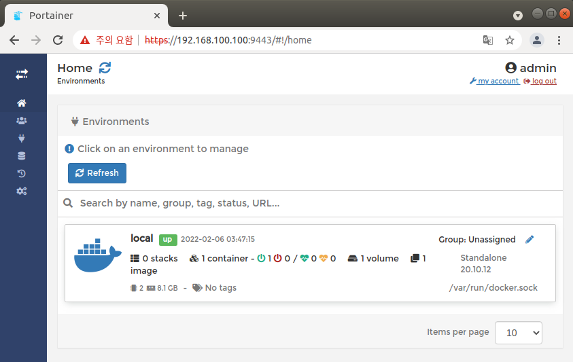This screenshot has width=573, height=362.
Task: Close the Portainer tab
Action: pos(157,16)
